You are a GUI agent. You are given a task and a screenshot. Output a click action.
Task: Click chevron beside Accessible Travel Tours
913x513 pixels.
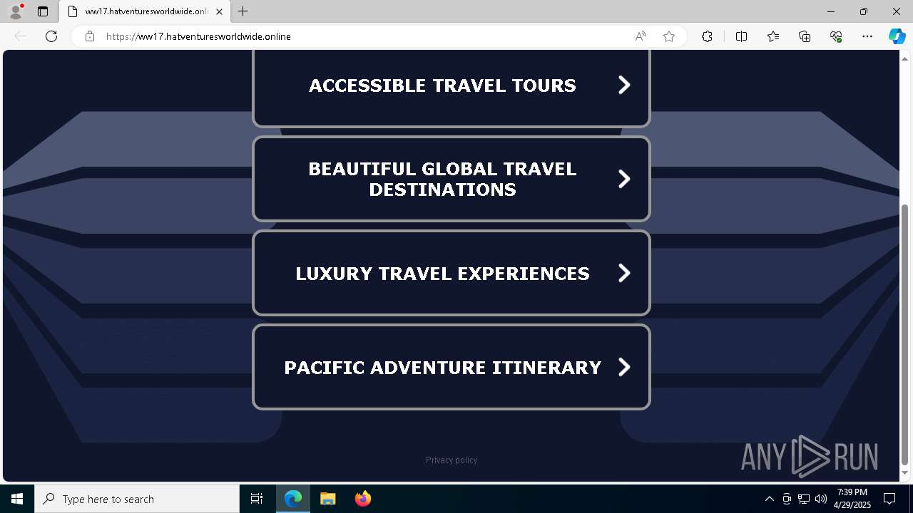[x=624, y=85]
